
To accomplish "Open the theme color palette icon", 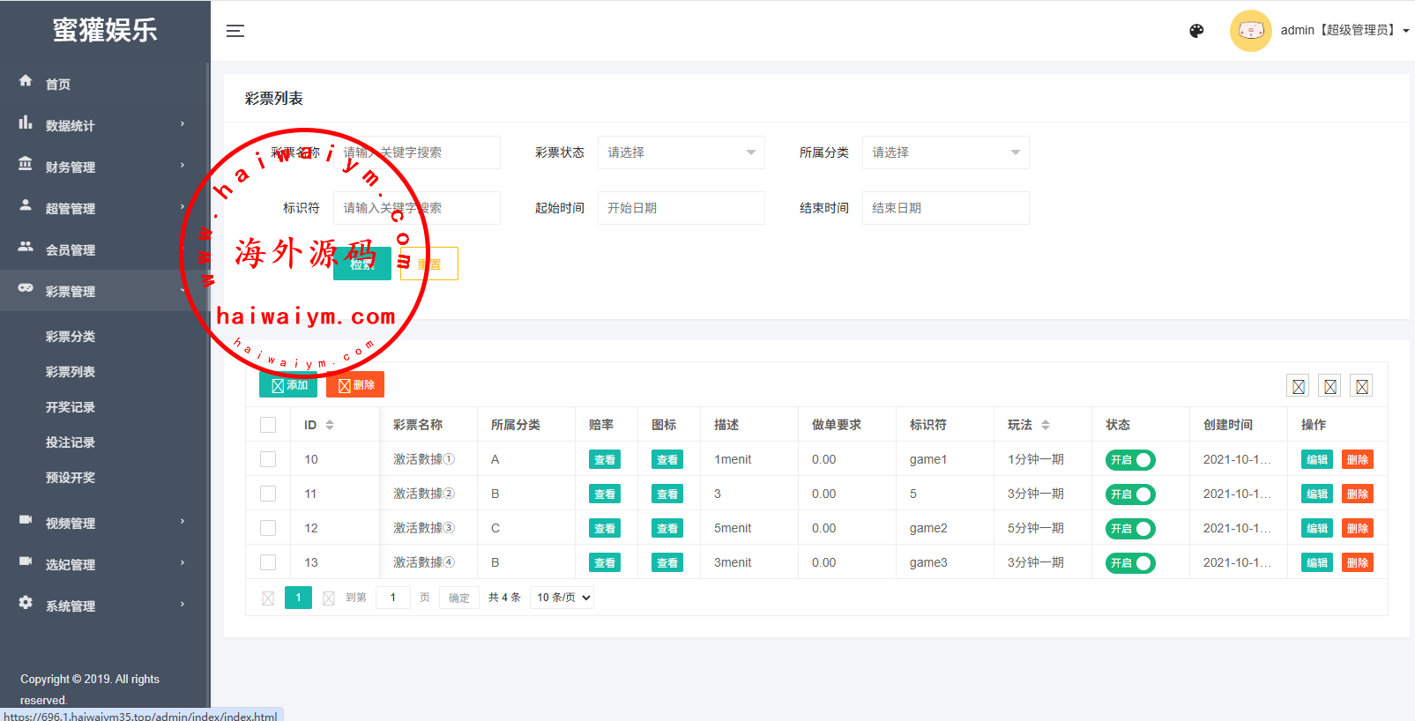I will click(1196, 31).
